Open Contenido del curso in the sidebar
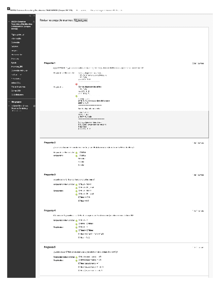 point(19,71)
